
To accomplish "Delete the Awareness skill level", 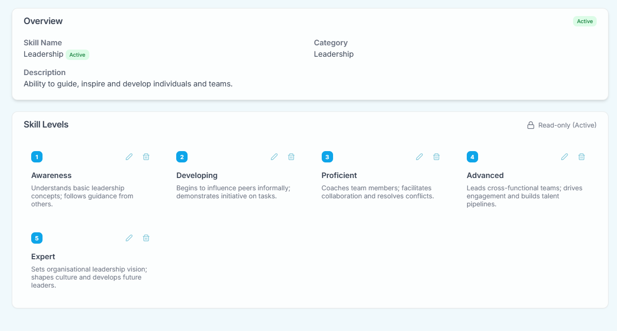I will coord(146,156).
